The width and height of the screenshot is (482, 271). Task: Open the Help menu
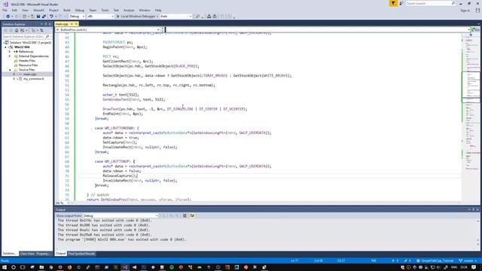point(158,10)
